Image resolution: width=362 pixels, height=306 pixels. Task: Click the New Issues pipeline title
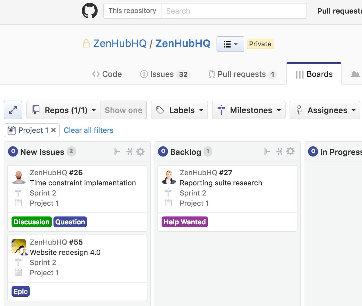pos(42,152)
